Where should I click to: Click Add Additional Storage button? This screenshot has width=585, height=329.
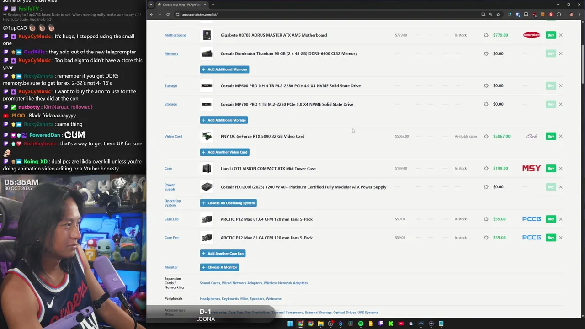[224, 120]
